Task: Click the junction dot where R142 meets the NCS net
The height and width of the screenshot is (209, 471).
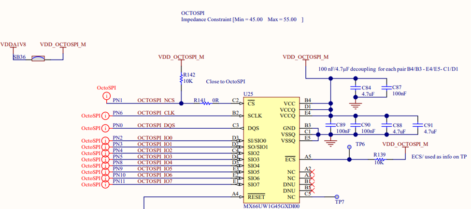Action: [181, 104]
